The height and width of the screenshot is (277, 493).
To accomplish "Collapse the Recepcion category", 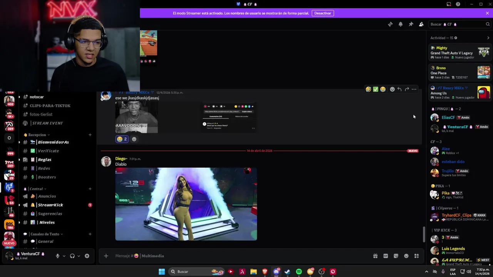I will pyautogui.click(x=37, y=135).
